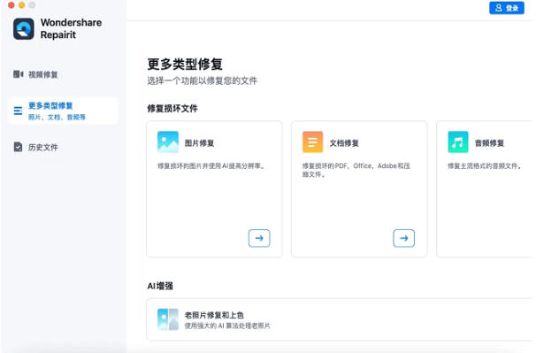
Task: Click the 登录 login button
Action: (507, 8)
